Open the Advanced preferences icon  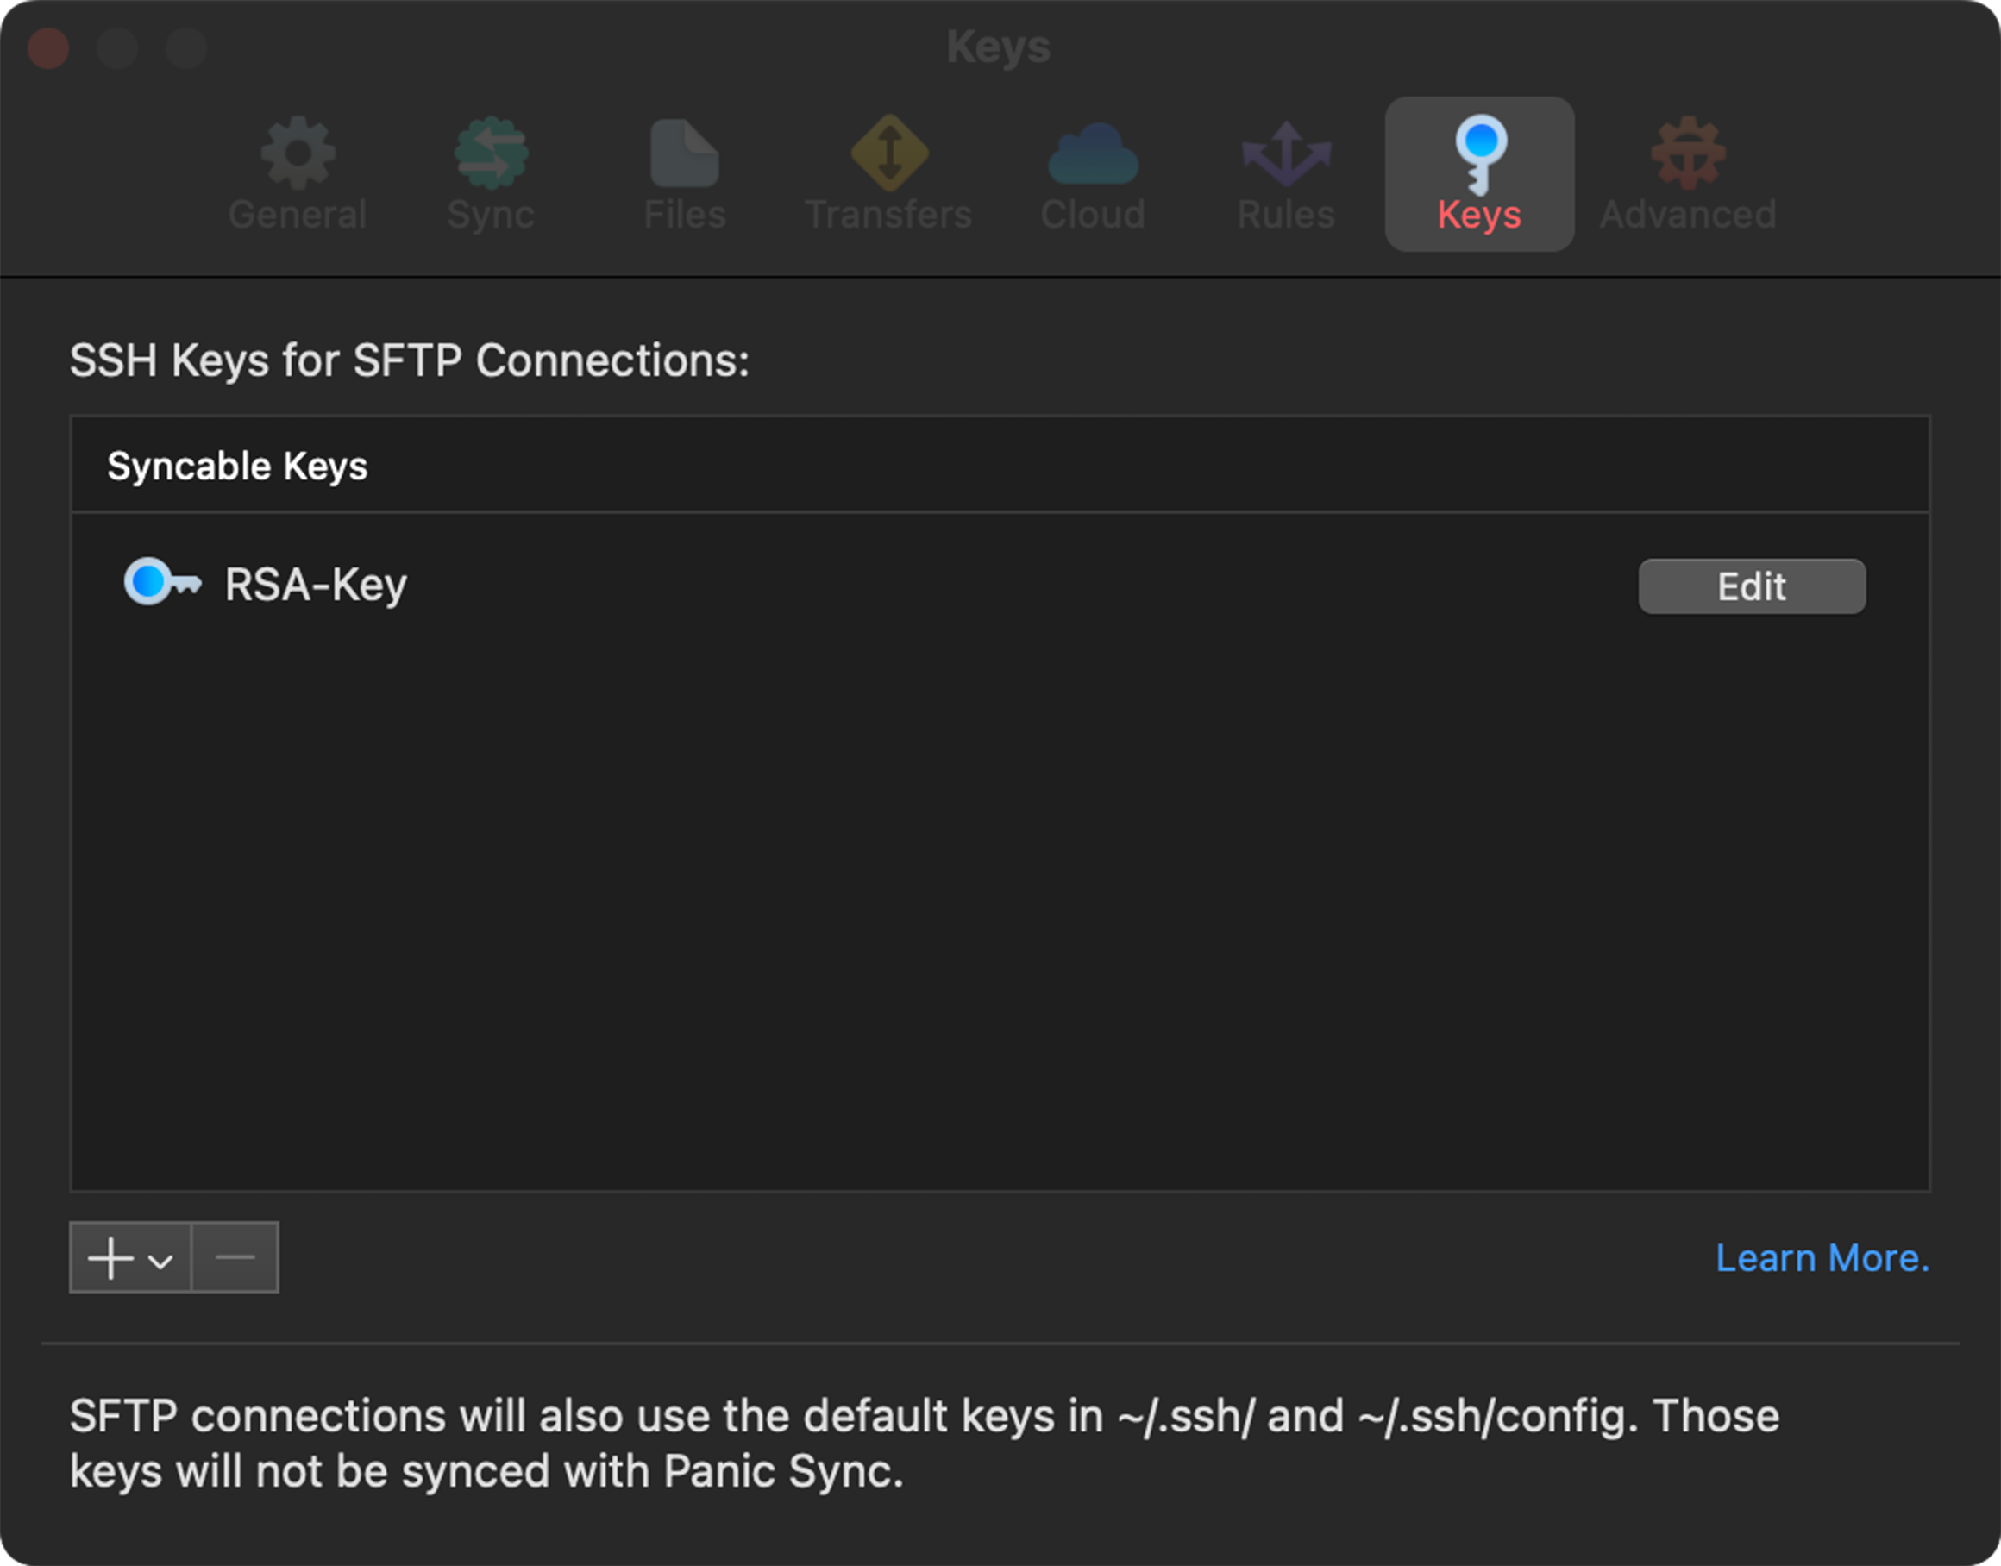[1687, 156]
